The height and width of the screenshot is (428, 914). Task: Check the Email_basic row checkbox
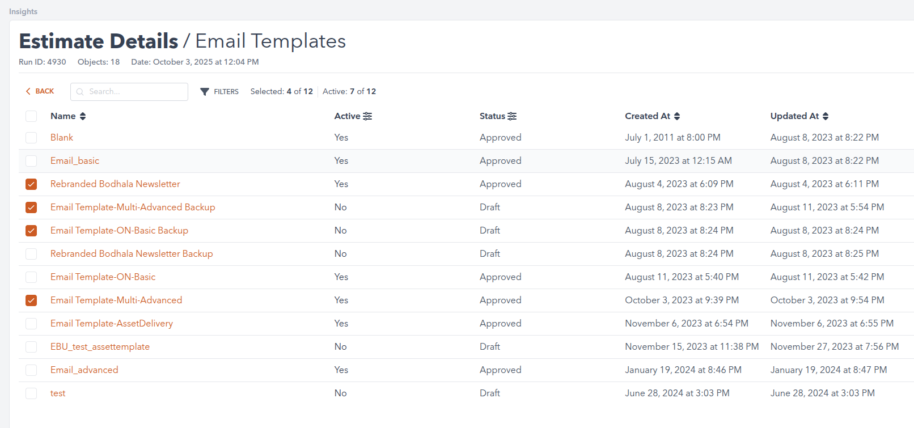(31, 161)
